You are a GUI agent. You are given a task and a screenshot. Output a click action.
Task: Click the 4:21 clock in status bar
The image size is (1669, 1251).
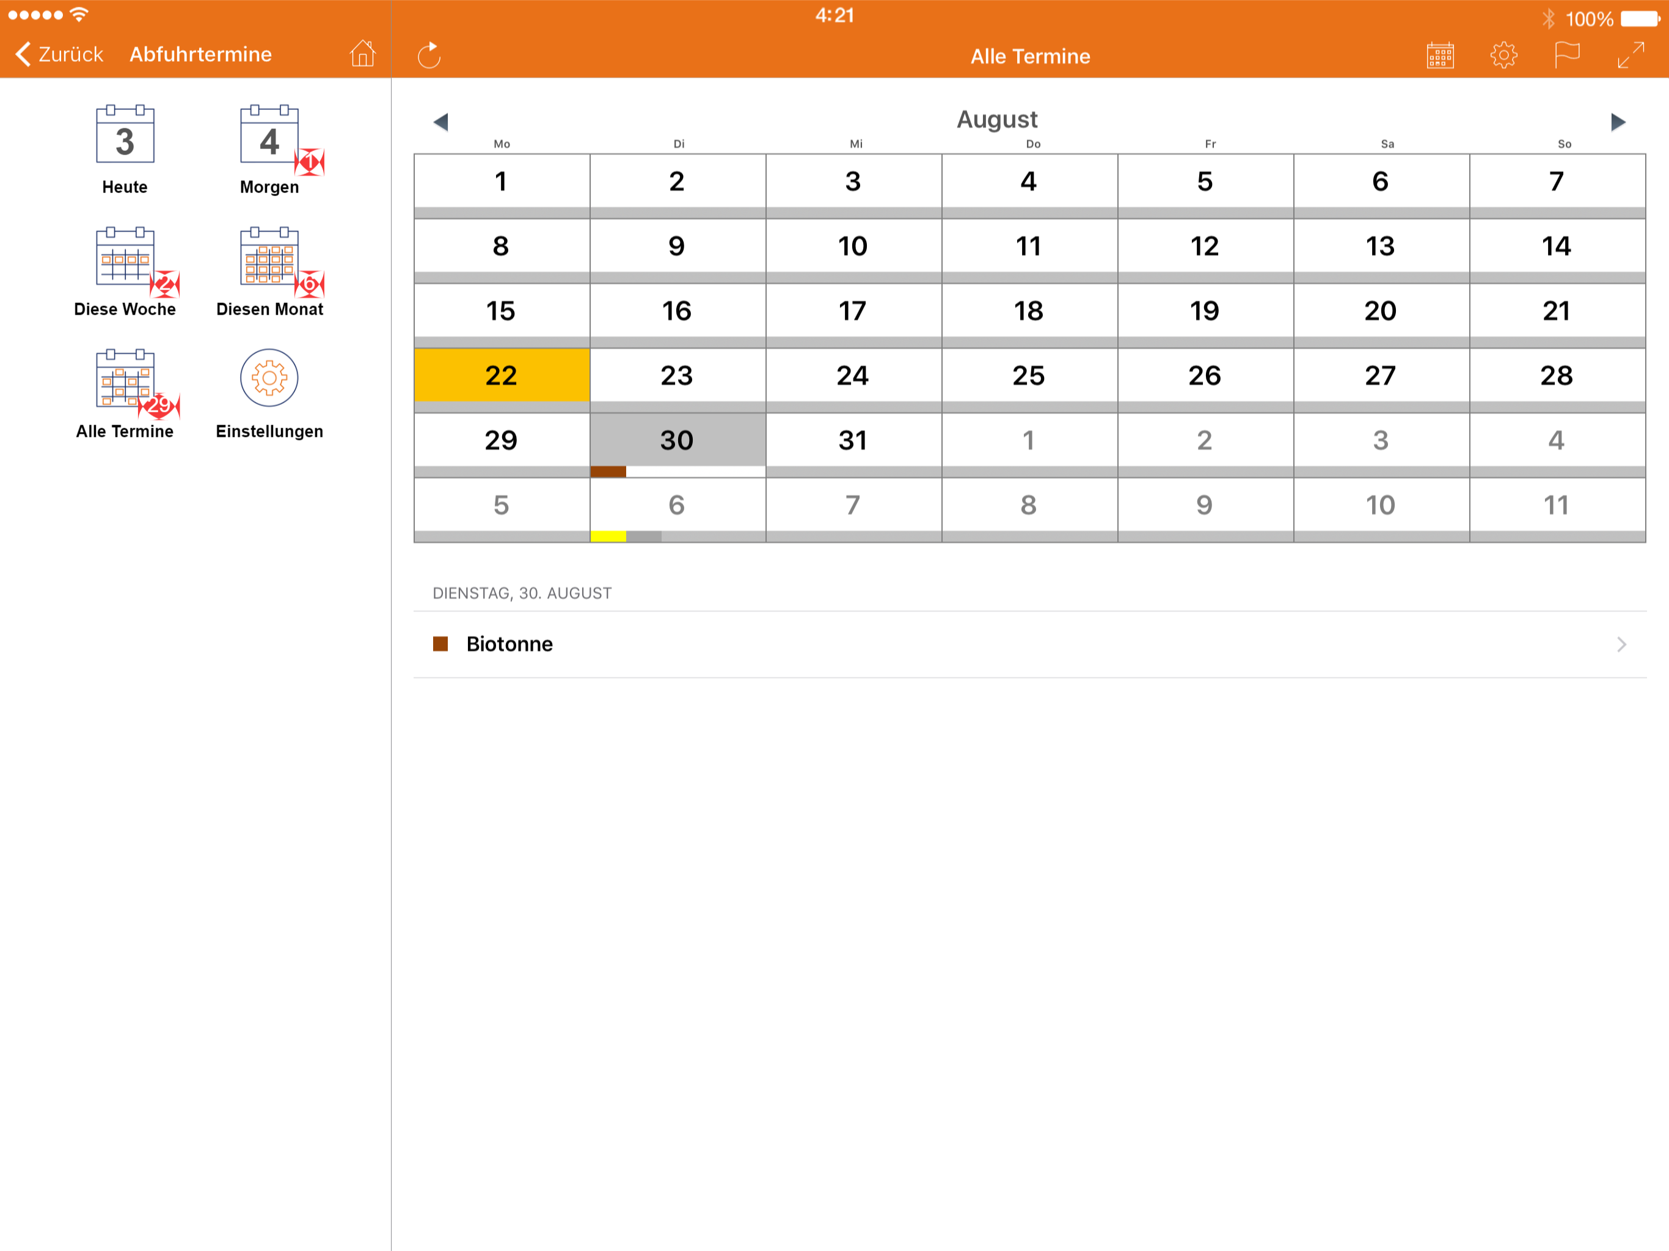(834, 16)
